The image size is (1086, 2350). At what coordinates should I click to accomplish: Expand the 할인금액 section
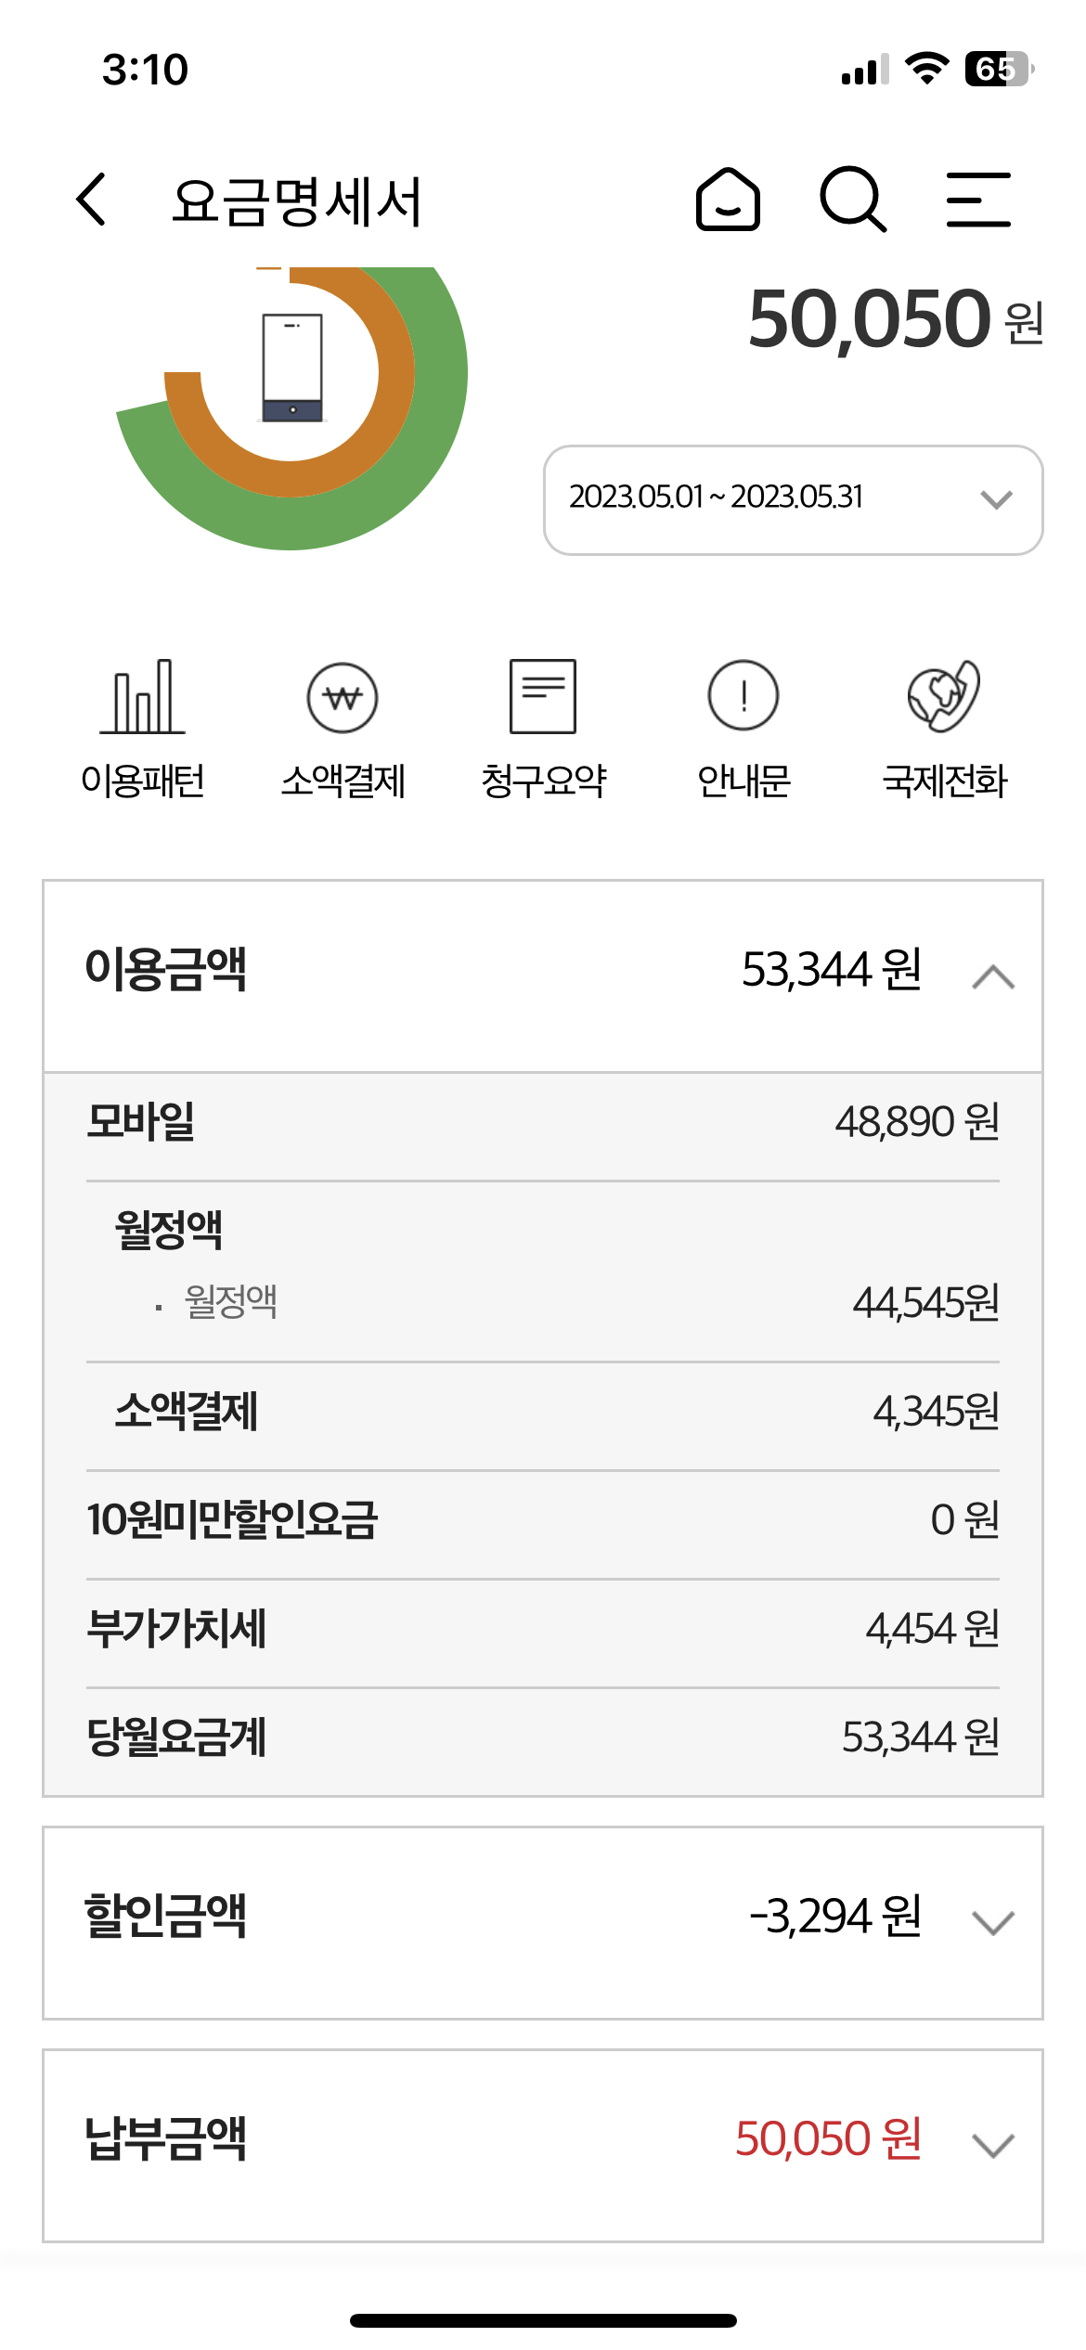pyautogui.click(x=993, y=1922)
